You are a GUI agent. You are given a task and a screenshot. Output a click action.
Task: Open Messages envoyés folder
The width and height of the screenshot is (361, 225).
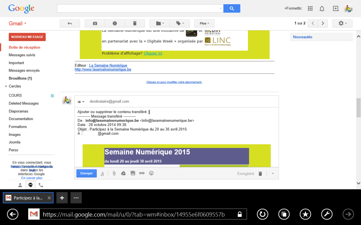pyautogui.click(x=24, y=70)
